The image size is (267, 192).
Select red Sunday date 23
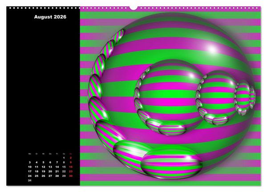click(x=71, y=172)
